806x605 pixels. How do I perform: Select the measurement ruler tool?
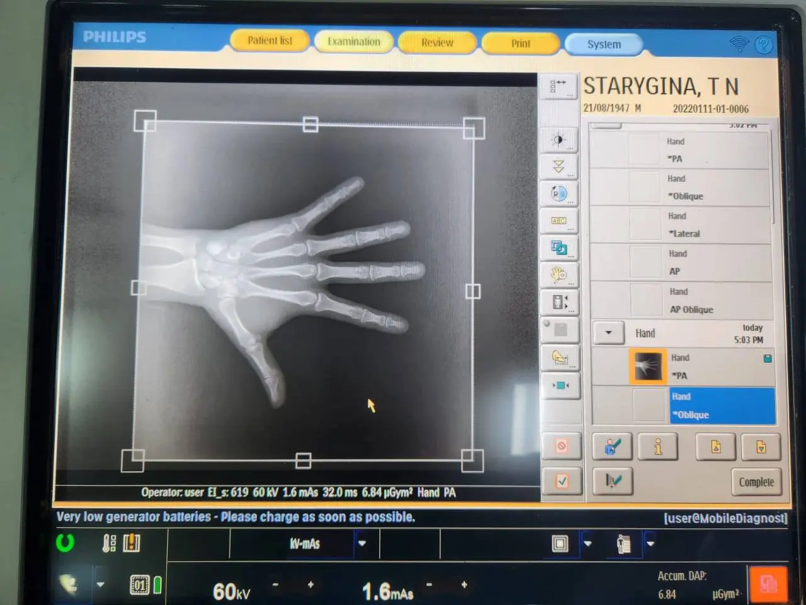pos(560,357)
